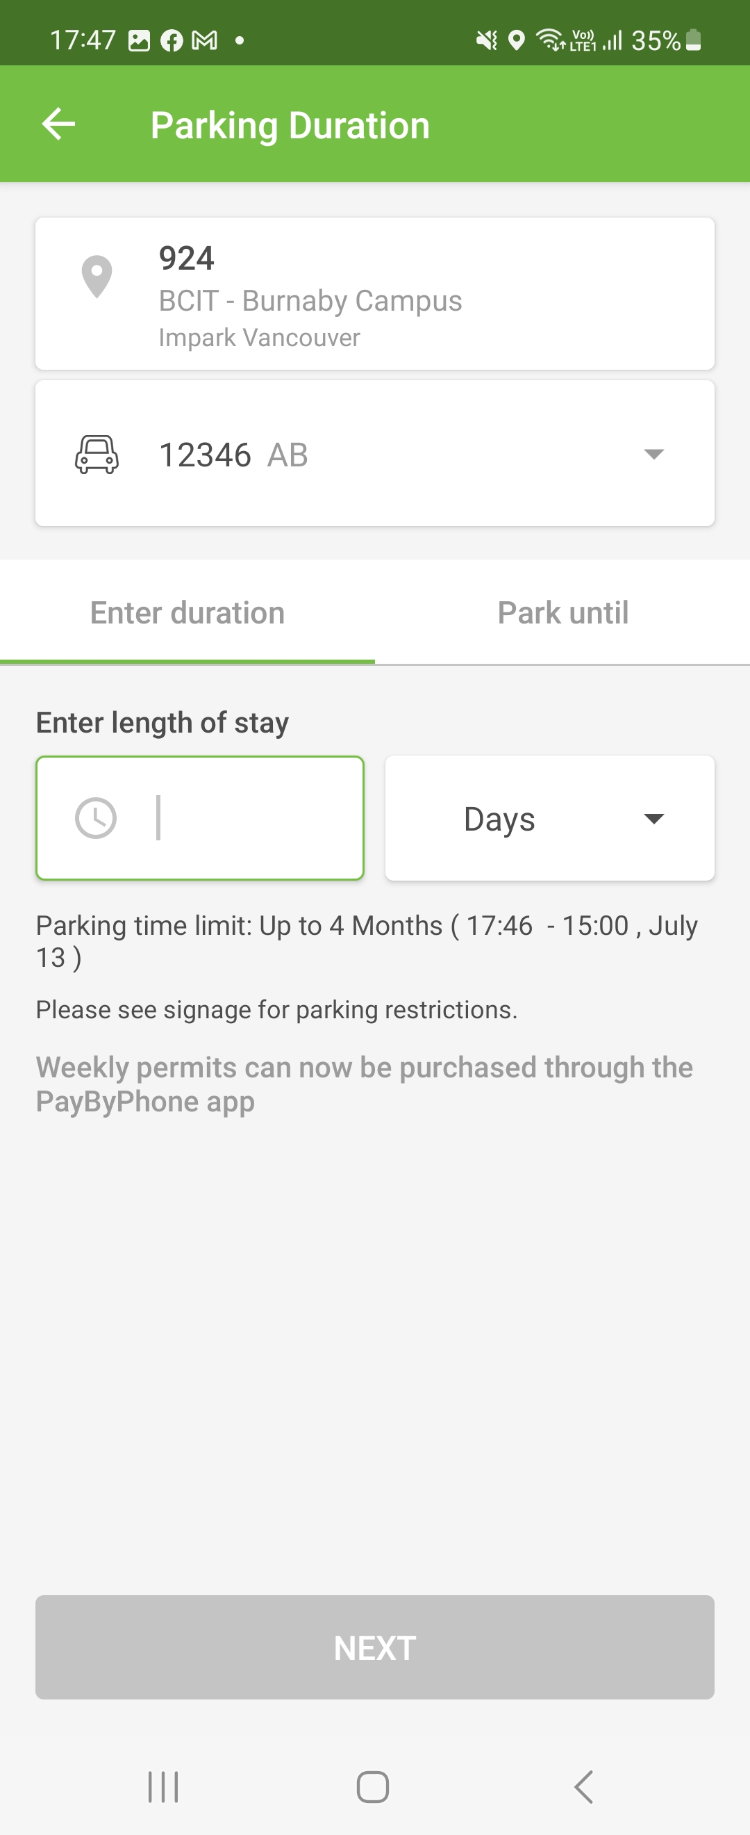Expand the vehicle 12346 AB dropdown arrow

[653, 455]
